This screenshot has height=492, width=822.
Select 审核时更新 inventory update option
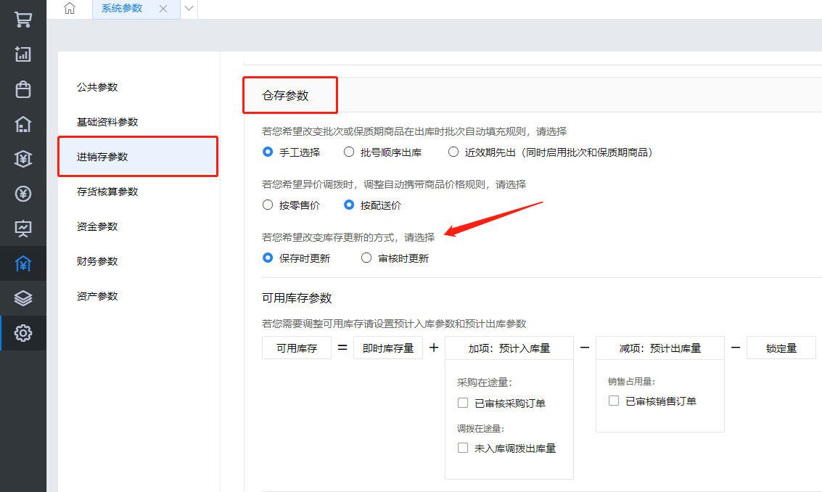coord(366,258)
